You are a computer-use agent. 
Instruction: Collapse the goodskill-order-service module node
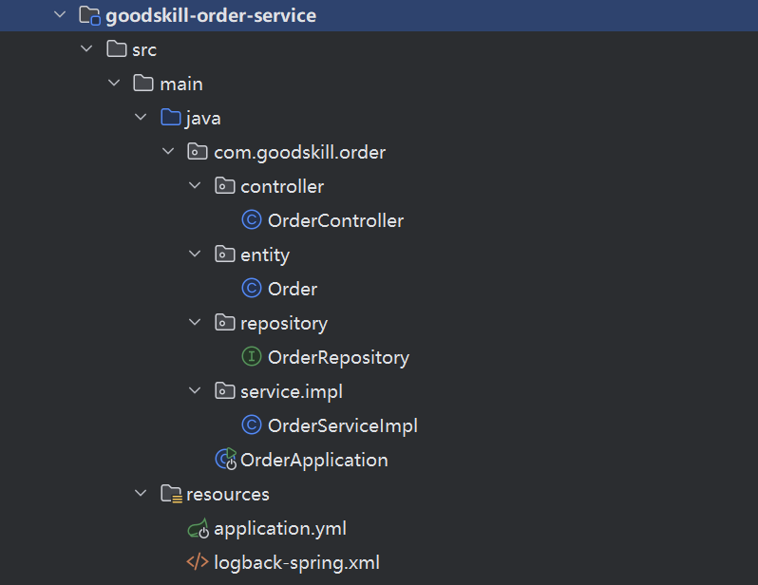tap(60, 15)
